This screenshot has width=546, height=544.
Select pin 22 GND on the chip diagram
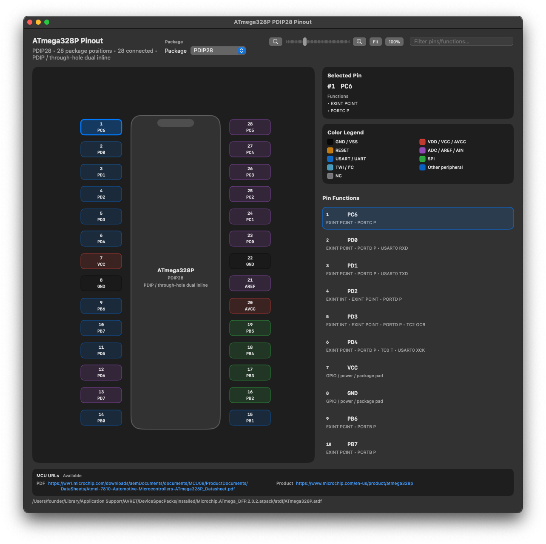click(x=250, y=261)
